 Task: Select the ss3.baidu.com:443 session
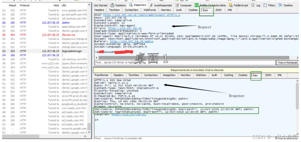45,124
